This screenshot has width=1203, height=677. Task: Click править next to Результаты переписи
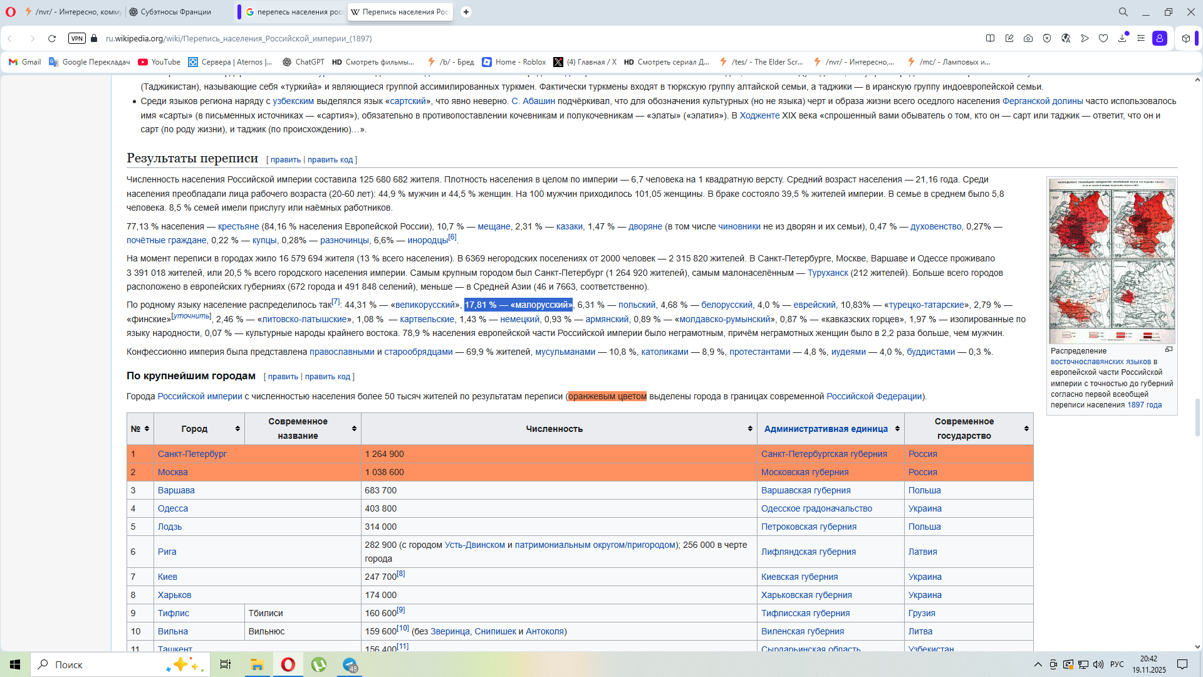[x=286, y=160]
